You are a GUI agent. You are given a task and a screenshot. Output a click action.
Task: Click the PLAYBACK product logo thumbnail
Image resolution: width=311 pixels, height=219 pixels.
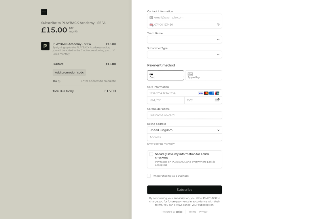[45, 46]
